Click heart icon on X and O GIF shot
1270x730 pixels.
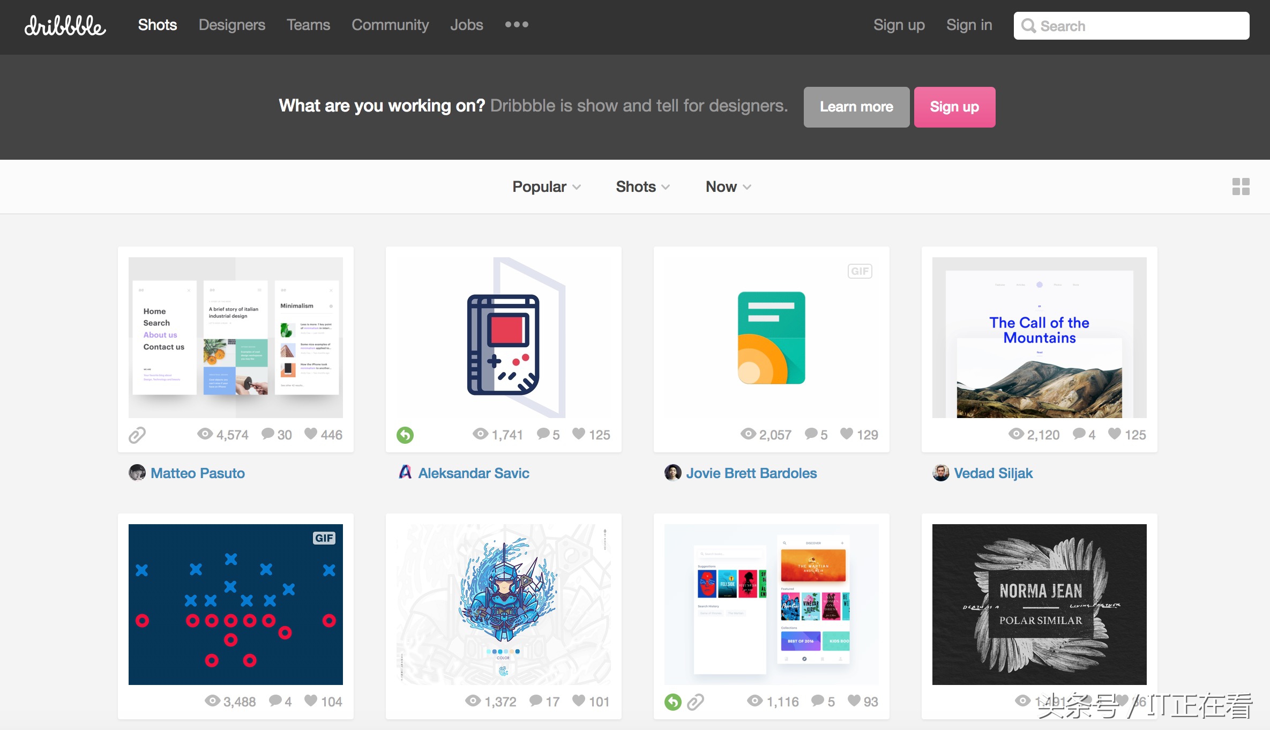coord(311,701)
